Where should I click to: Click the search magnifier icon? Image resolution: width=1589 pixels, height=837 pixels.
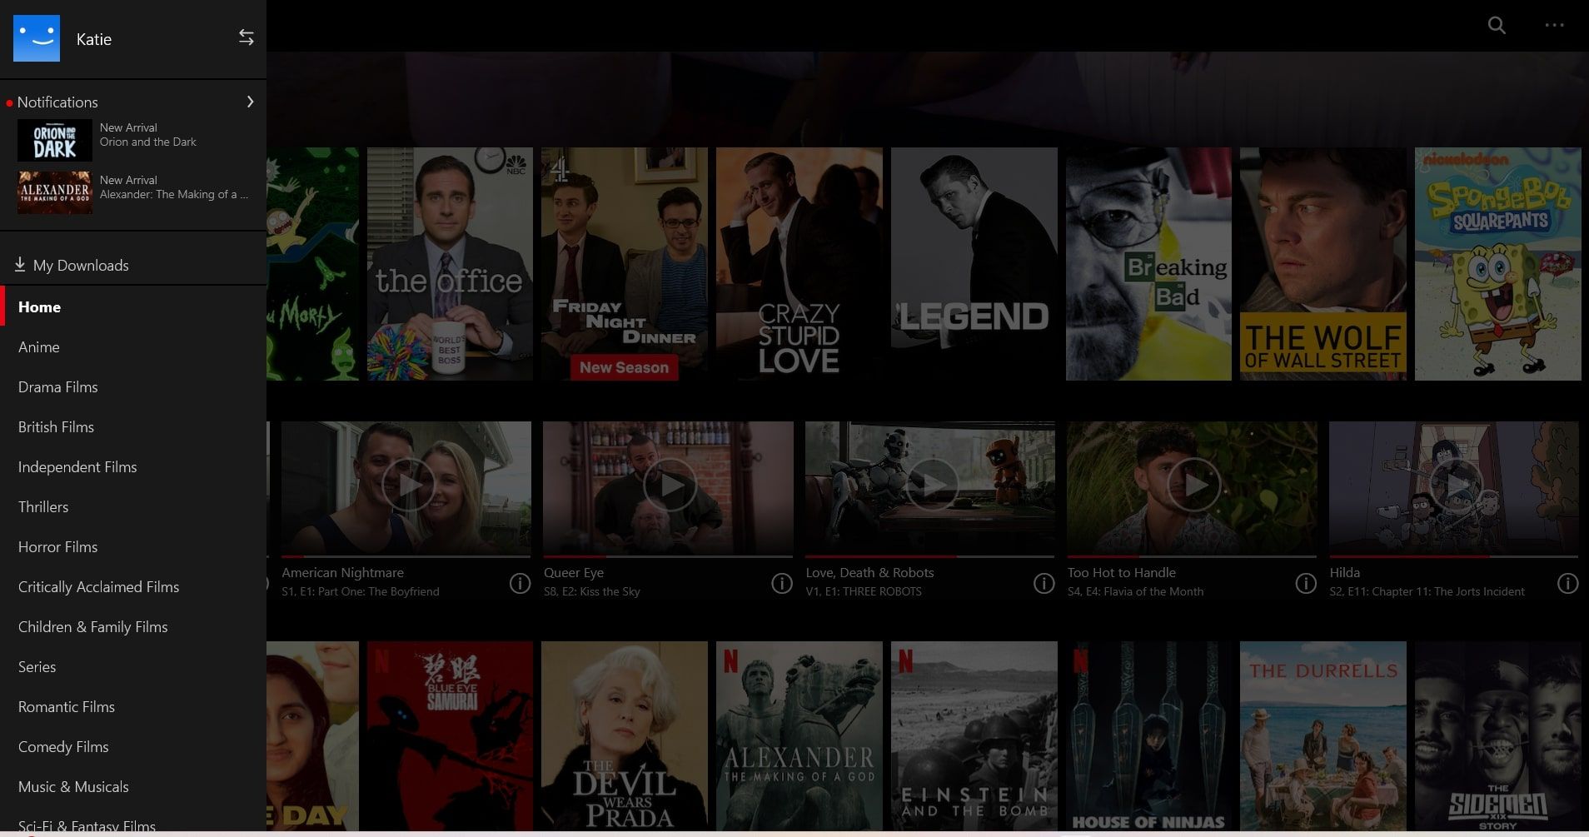click(x=1497, y=26)
